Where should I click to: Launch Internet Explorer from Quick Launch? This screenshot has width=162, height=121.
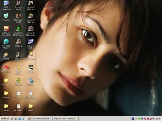click(20, 119)
